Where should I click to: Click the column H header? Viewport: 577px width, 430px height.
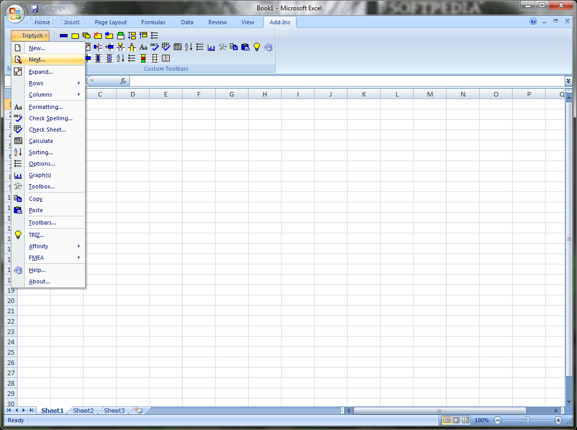pos(265,94)
